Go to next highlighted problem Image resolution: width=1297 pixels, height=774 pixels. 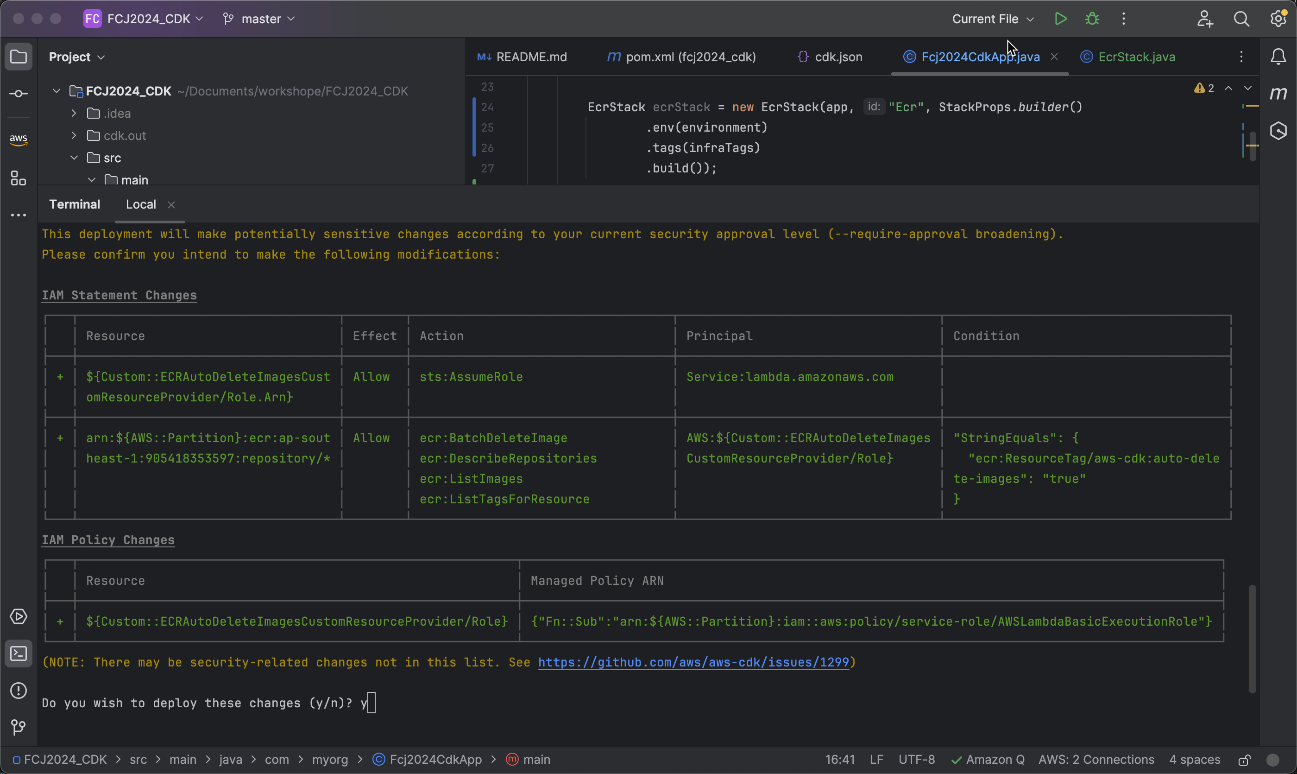pos(1247,88)
